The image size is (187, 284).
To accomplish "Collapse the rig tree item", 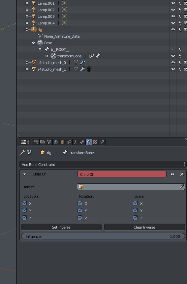I will (x=27, y=30).
